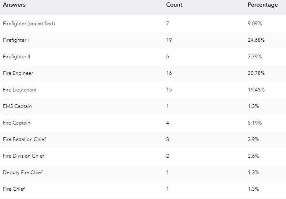Click the Count column header
Image resolution: width=286 pixels, height=199 pixels.
point(174,5)
